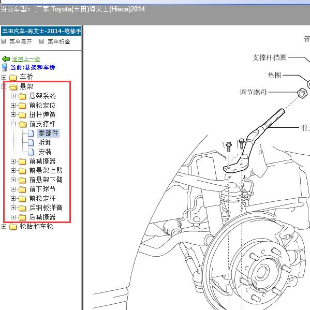Click the 菜单展开 expand-all button

coord(21,41)
